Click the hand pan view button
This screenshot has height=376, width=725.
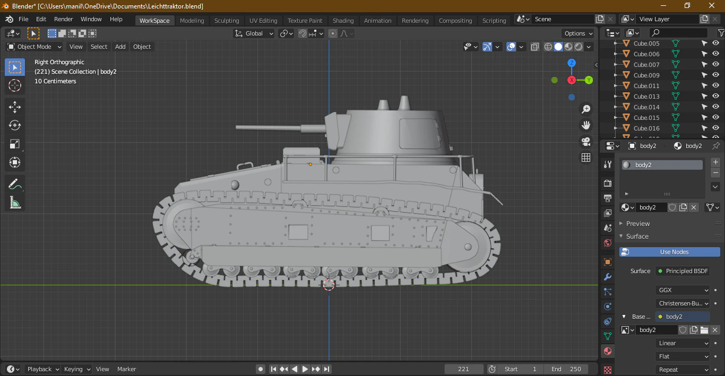(x=586, y=125)
